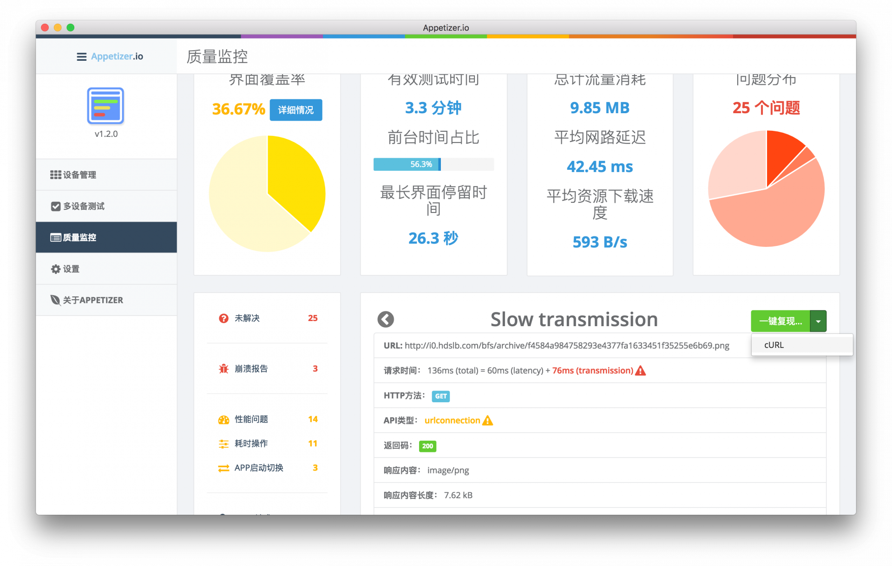Open 设备管理 in the sidebar

(106, 175)
